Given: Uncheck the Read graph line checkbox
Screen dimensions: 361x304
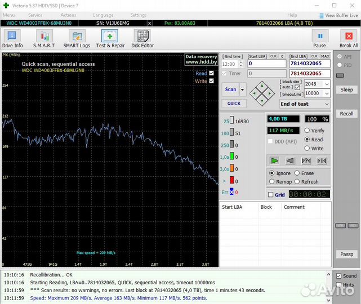Looking at the screenshot, I should [212, 73].
